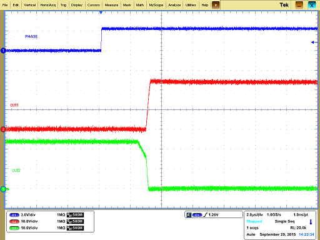Click the BW:500M bandwidth badge for C2
This screenshot has width=320, height=240.
[x=75, y=221]
